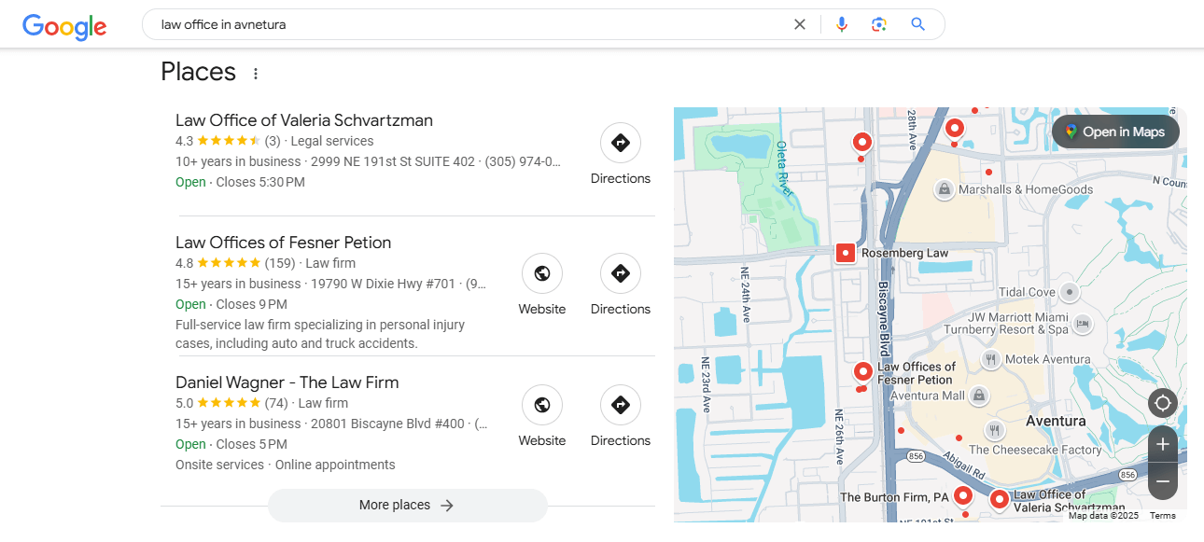Click the map pin northwest near 28th Ave
This screenshot has width=1204, height=542.
pos(862,143)
